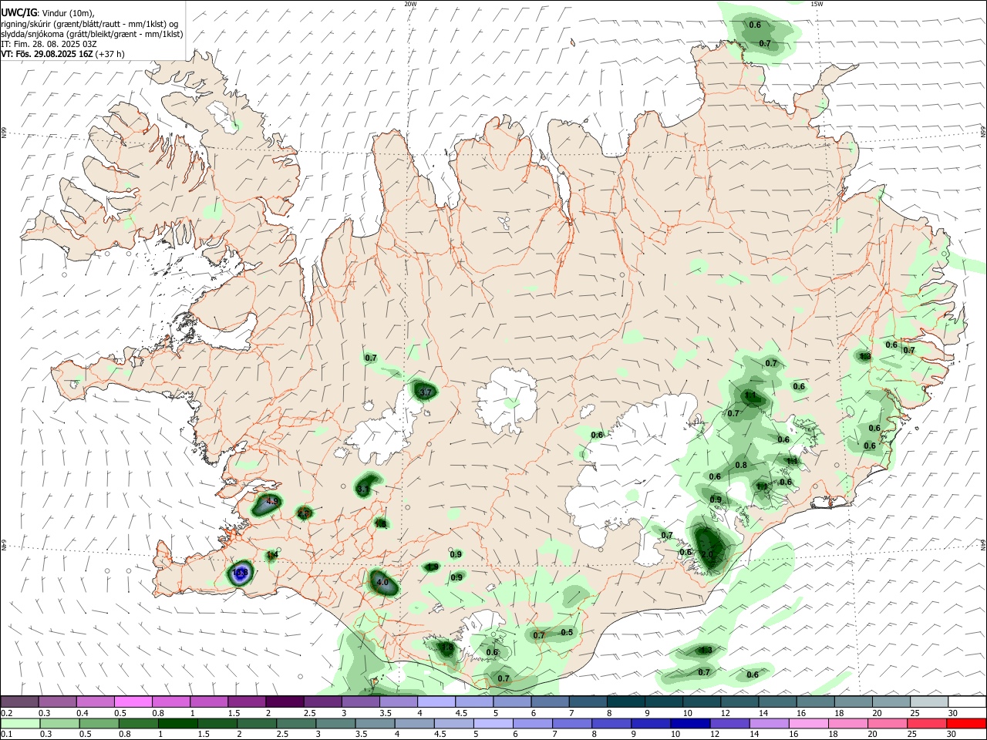Click the blue precipitation cell in southwest Iceland
The height and width of the screenshot is (740, 987).
click(240, 573)
